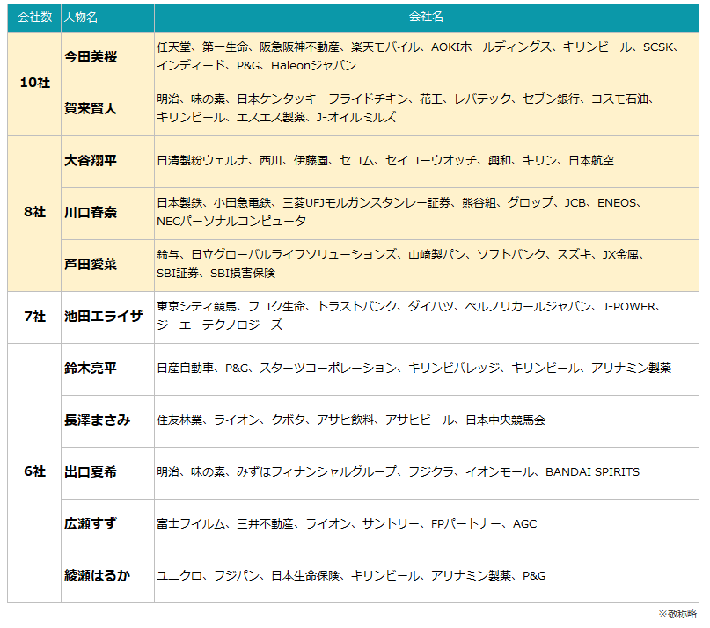Click the 6社 company count cell
Screen dimensions: 710x628
[x=34, y=472]
